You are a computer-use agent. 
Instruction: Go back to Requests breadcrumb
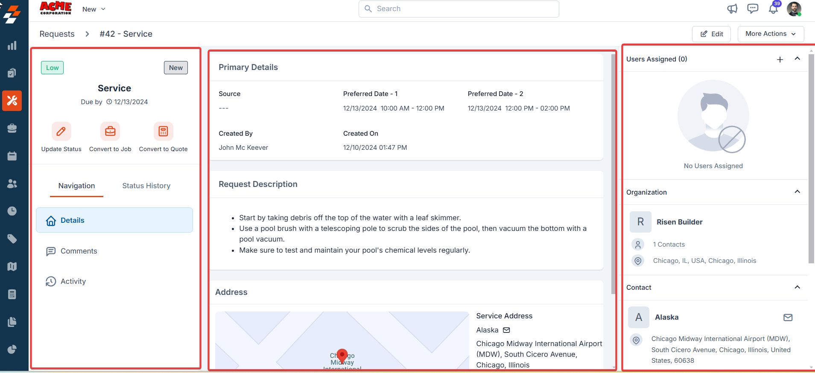pos(57,34)
